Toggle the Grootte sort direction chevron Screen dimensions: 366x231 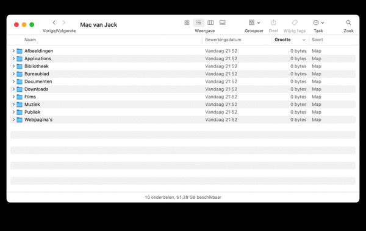pos(304,40)
